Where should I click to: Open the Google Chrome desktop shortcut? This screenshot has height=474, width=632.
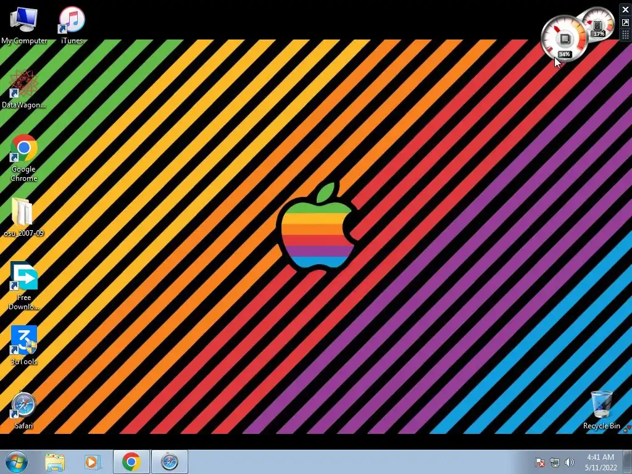(24, 158)
